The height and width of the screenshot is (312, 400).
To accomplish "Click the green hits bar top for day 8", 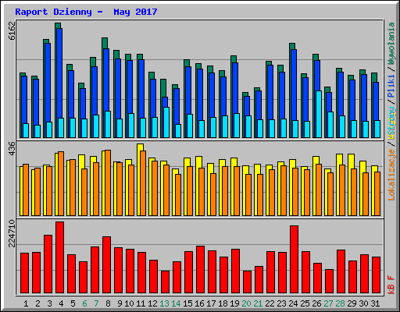I will click(105, 43).
